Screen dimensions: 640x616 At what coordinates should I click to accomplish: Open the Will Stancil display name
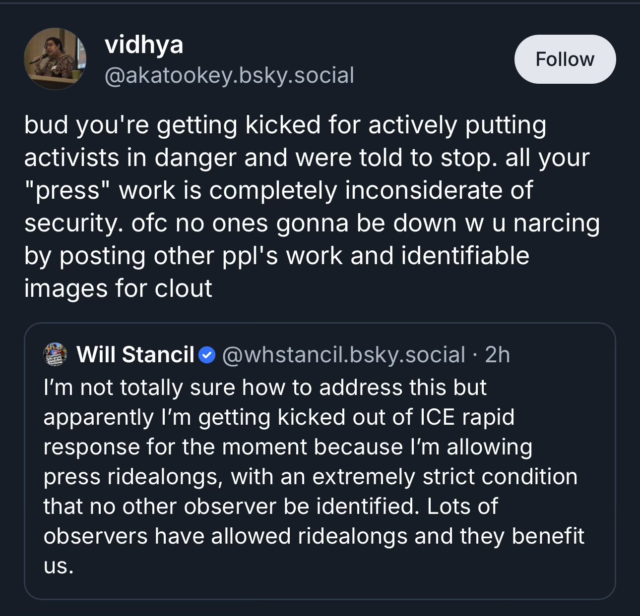click(135, 355)
